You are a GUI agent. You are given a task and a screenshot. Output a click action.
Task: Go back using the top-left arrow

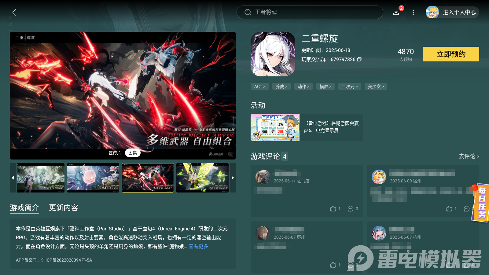click(x=14, y=12)
